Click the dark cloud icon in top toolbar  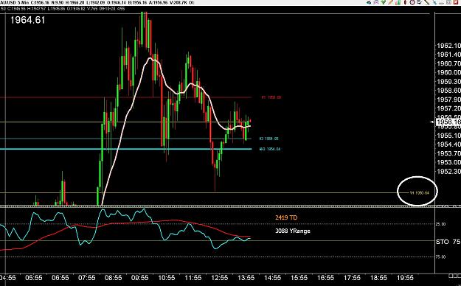tap(369, 2)
